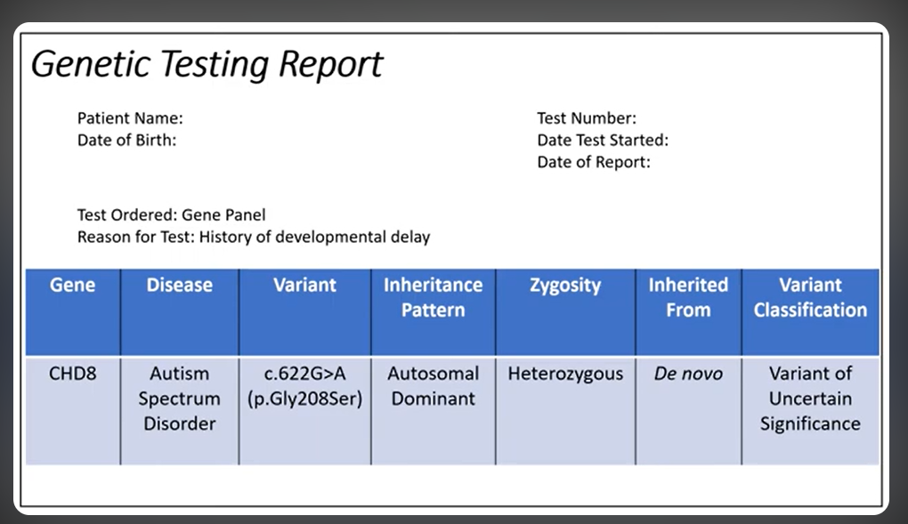Viewport: 908px width, 524px height.
Task: Click the Genetic Testing Report title
Action: click(207, 63)
